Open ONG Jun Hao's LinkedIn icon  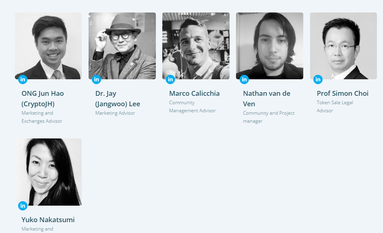click(23, 79)
